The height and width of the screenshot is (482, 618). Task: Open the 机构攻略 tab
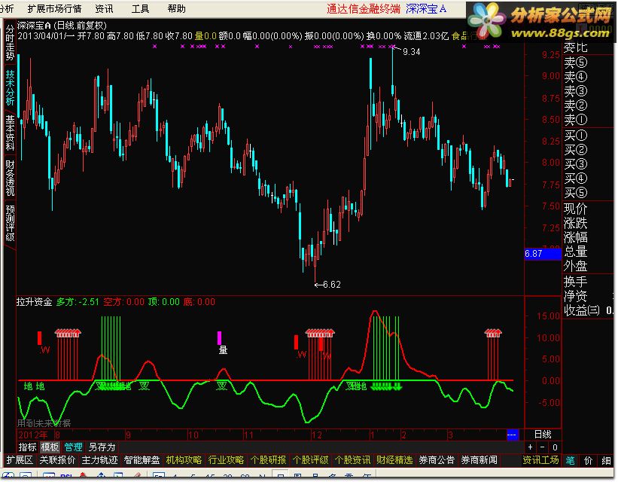tap(184, 460)
